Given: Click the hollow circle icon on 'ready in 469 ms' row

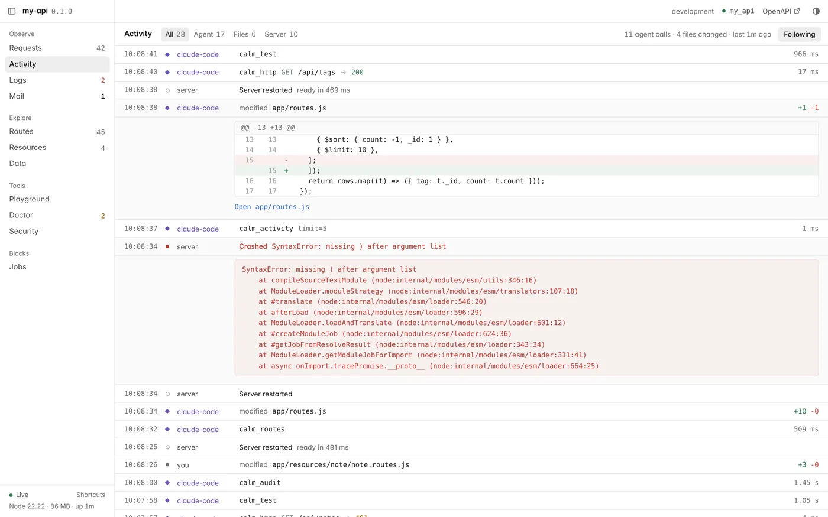Looking at the screenshot, I should tap(167, 90).
